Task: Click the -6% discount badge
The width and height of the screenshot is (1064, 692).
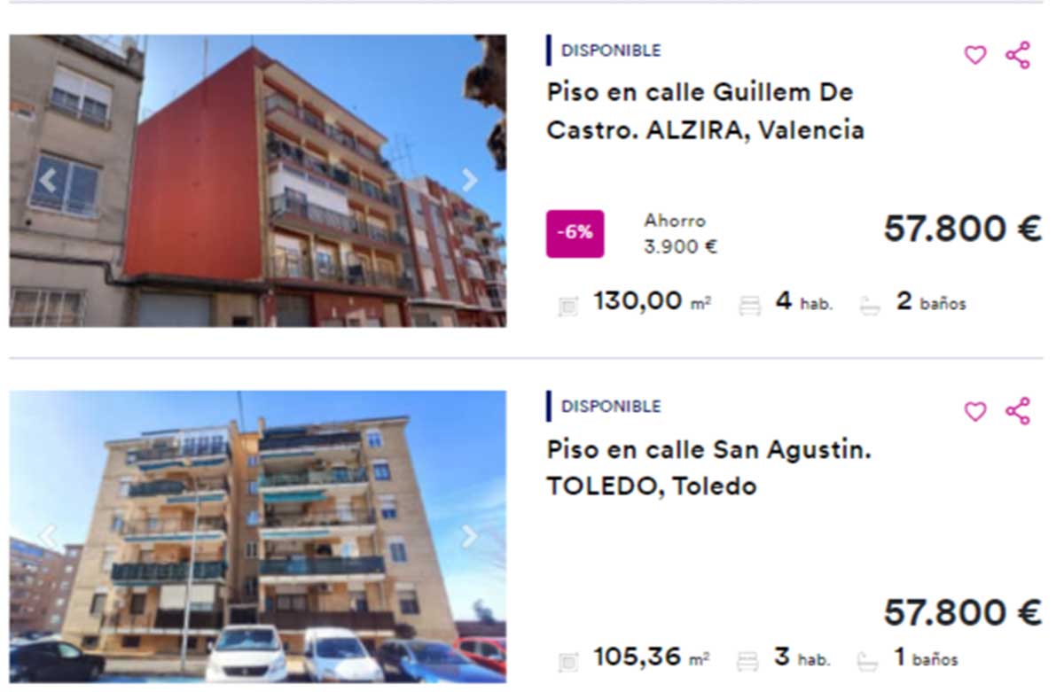Action: click(x=575, y=234)
